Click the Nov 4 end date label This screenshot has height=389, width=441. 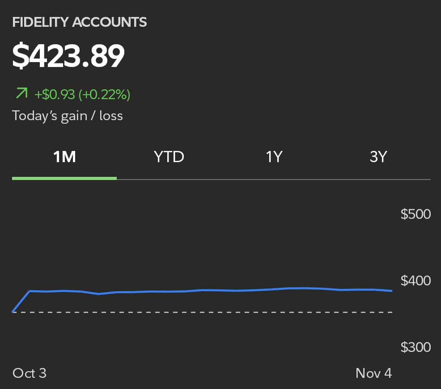(373, 373)
